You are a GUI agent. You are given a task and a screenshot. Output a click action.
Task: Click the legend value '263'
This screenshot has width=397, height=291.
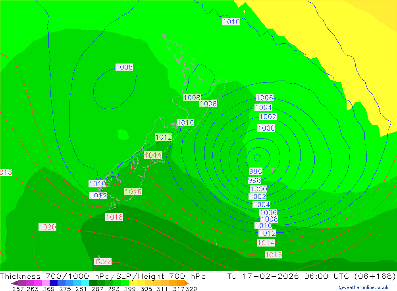33,289
